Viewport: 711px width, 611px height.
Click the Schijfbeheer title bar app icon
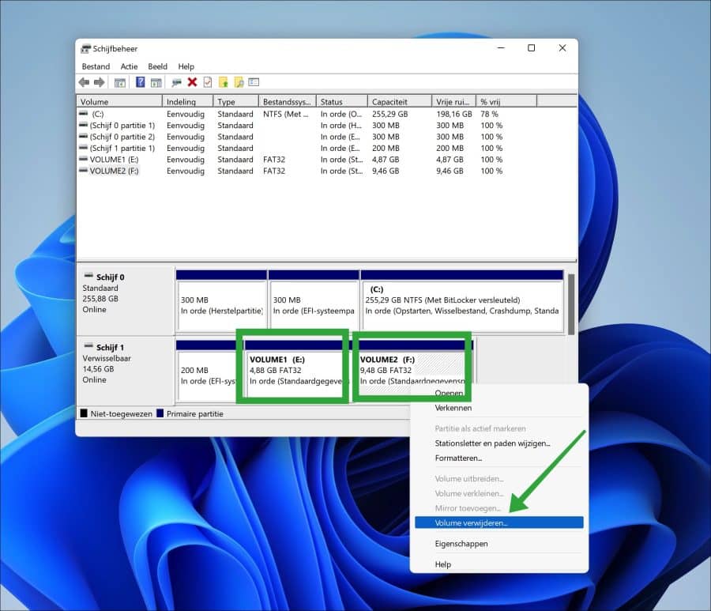click(85, 49)
